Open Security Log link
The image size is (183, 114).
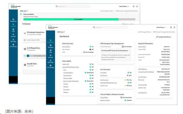point(104,86)
